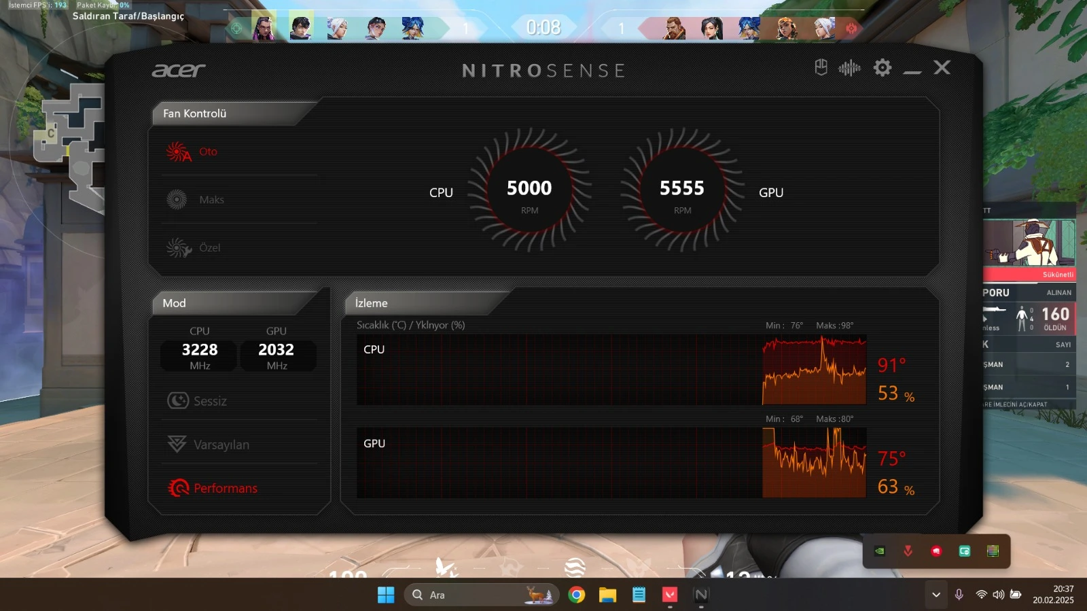Screen dimensions: 1087x611
Task: Select the Varsayılan power mode
Action: (x=209, y=444)
